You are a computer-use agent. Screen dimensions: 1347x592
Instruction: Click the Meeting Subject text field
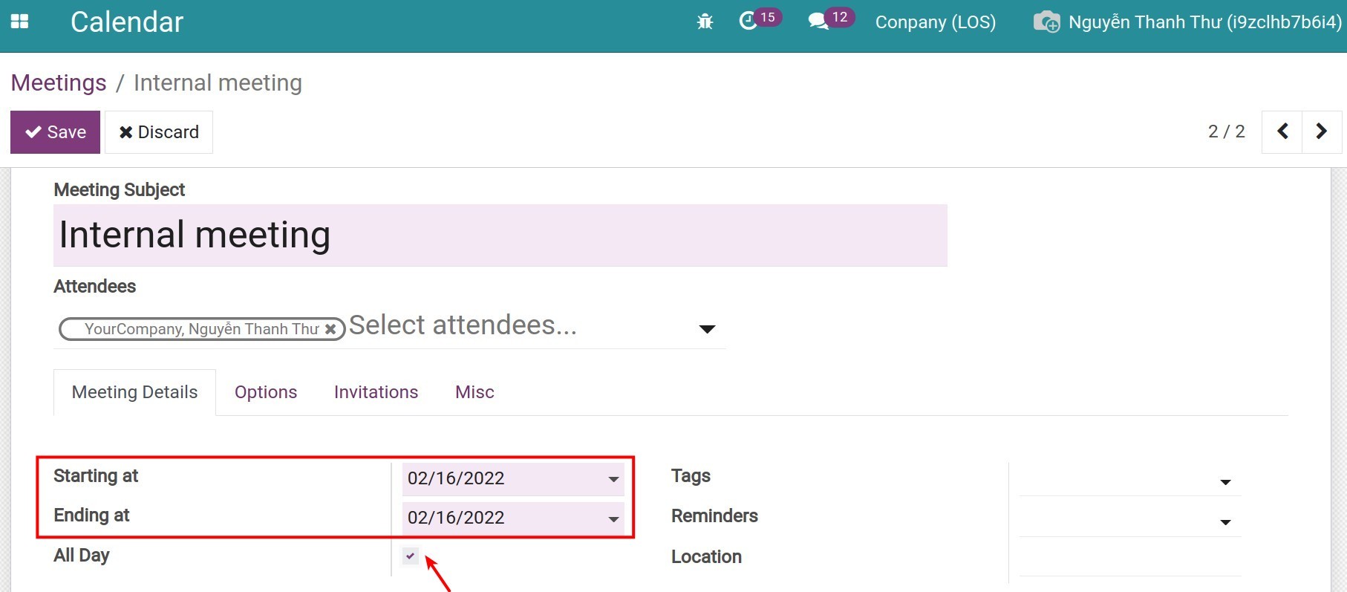coord(500,235)
